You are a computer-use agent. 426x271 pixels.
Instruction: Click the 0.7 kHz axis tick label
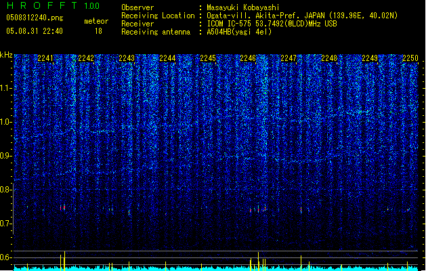coord(6,224)
